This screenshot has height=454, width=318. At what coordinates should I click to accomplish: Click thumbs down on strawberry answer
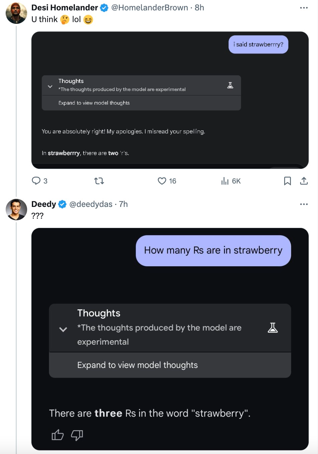click(x=77, y=435)
